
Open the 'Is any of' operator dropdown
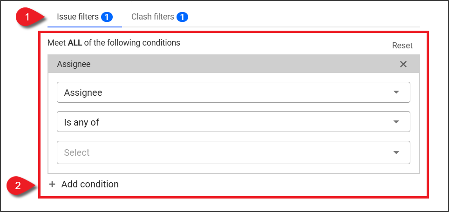click(233, 122)
